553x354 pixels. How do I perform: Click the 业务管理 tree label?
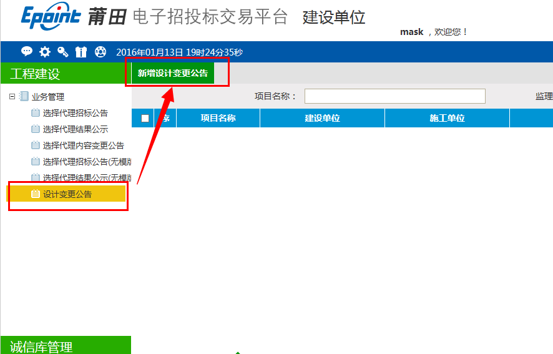point(48,97)
